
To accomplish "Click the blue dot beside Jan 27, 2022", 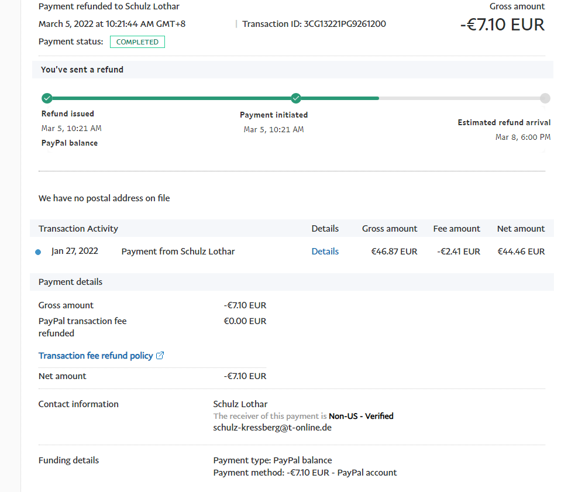I will (38, 252).
